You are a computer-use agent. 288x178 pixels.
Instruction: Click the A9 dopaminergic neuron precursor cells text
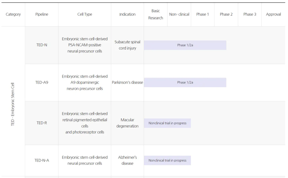pyautogui.click(x=85, y=82)
